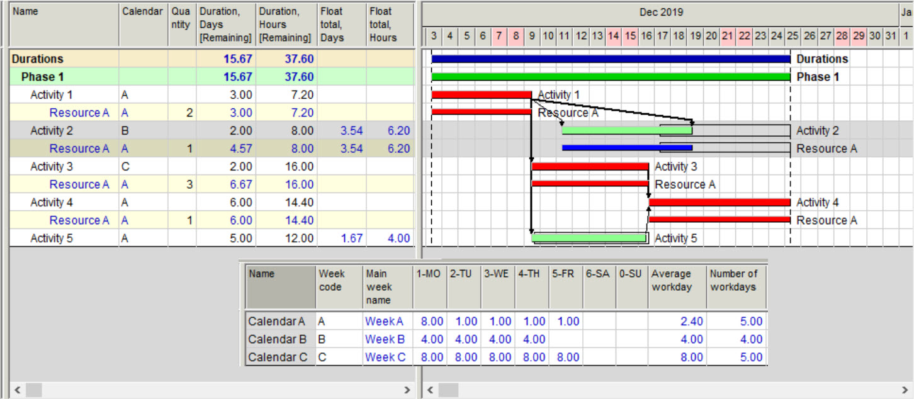The height and width of the screenshot is (399, 914).
Task: Click the red Activity 4 Gantt bar
Action: coord(719,203)
